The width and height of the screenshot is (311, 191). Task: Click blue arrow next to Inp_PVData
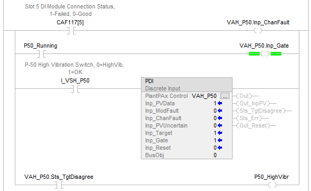pyautogui.click(x=220, y=103)
